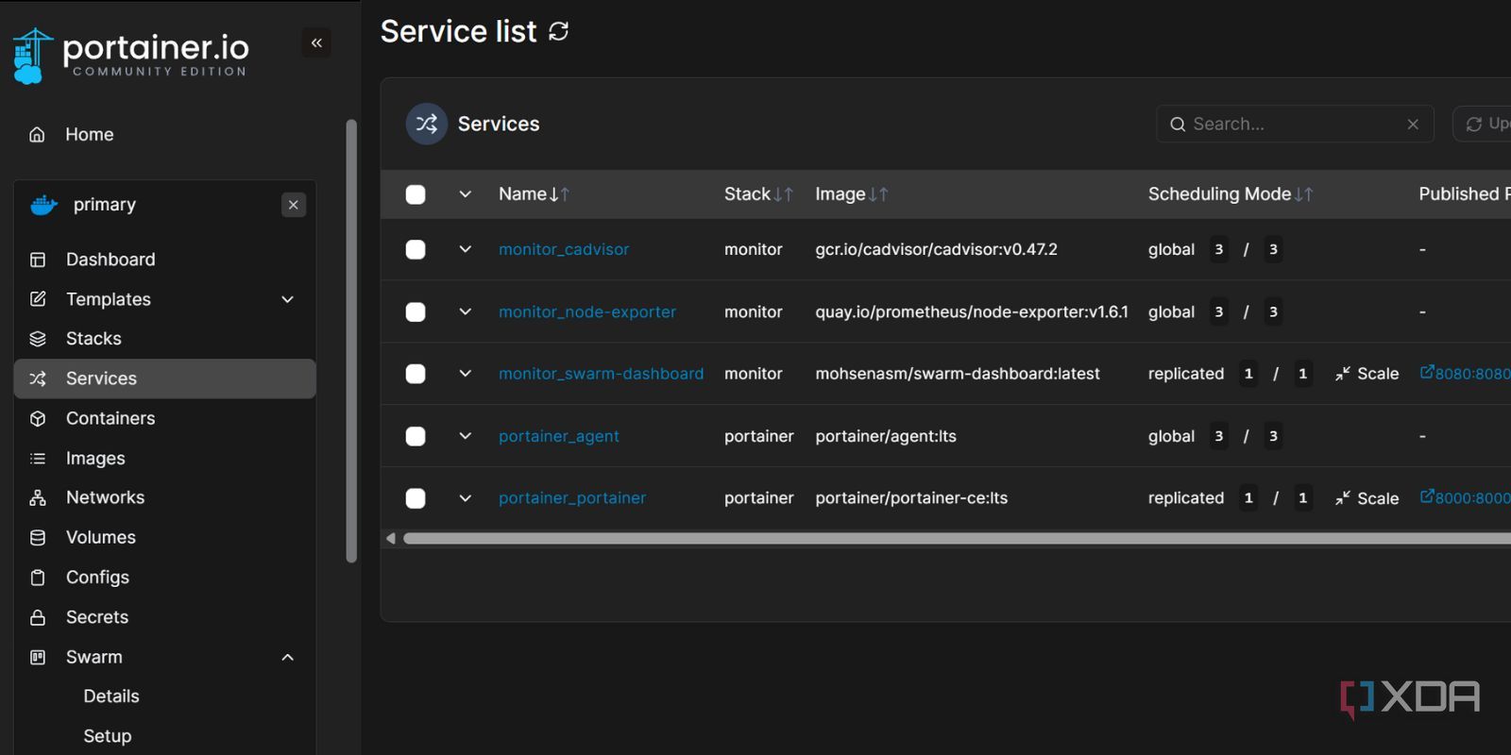Check the monitor_node-exporter row checkbox

tap(416, 311)
